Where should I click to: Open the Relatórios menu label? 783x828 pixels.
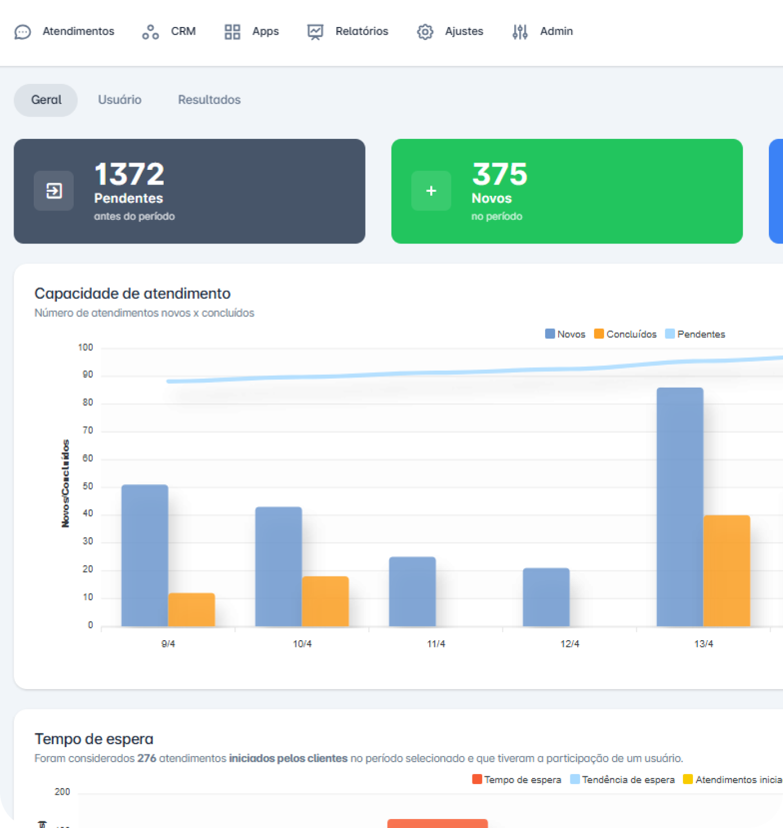[362, 31]
